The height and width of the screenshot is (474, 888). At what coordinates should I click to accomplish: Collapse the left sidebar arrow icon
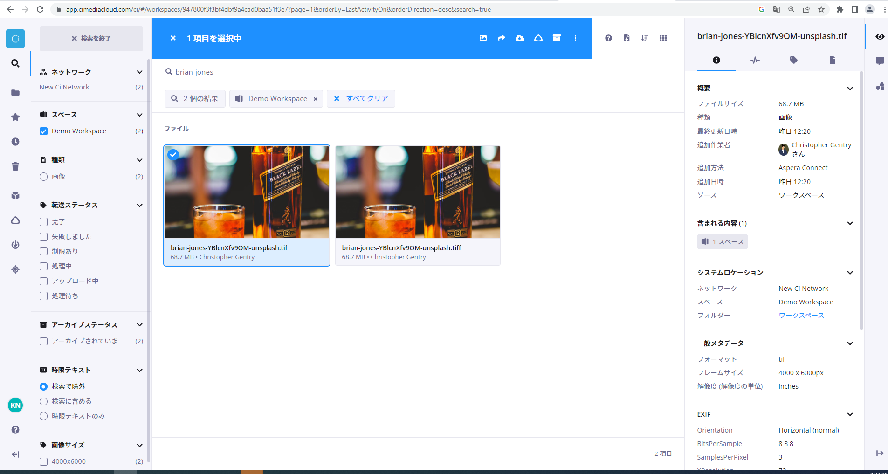click(15, 454)
